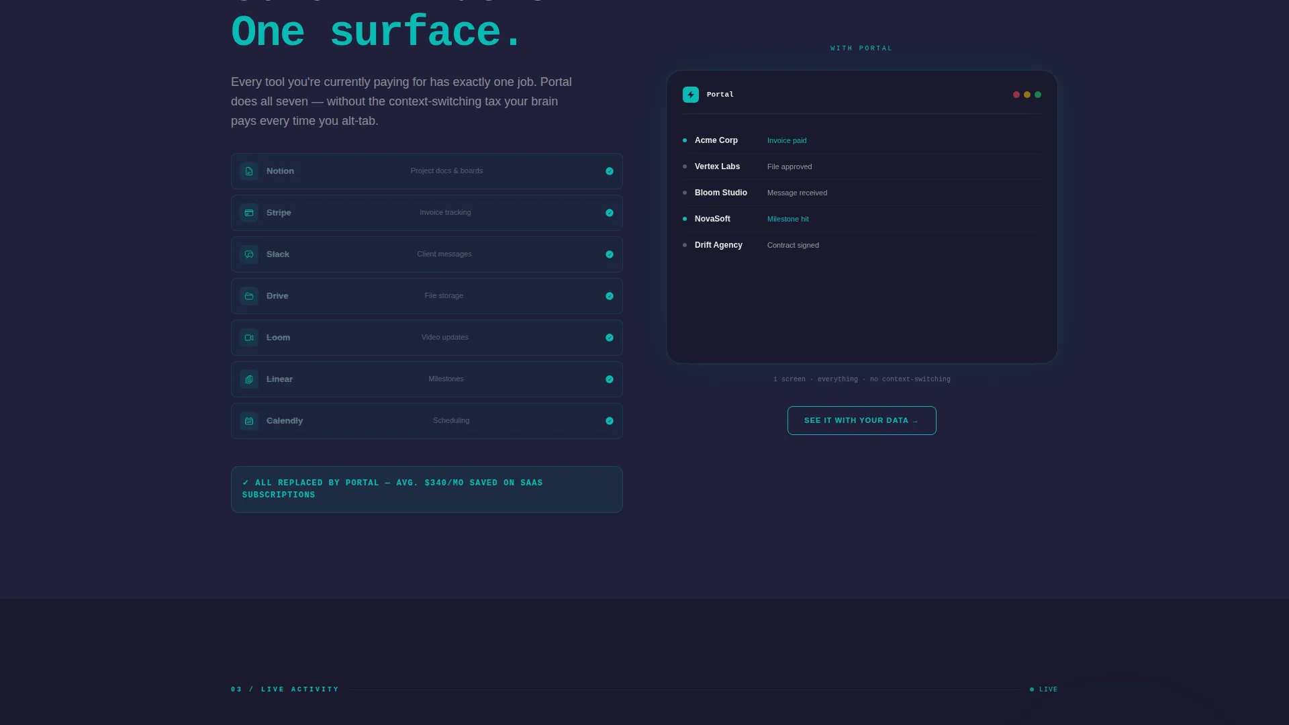This screenshot has width=1289, height=725.
Task: Click the checkmark on the Calendly row
Action: [x=610, y=421]
